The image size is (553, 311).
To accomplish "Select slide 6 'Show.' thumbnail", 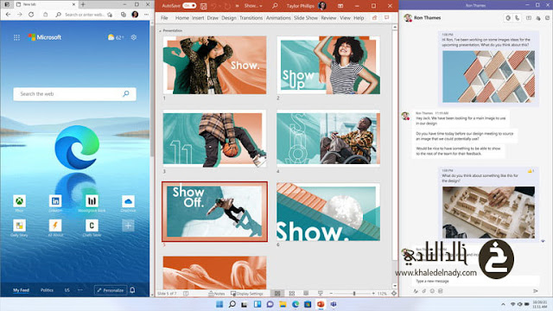I will pos(328,212).
